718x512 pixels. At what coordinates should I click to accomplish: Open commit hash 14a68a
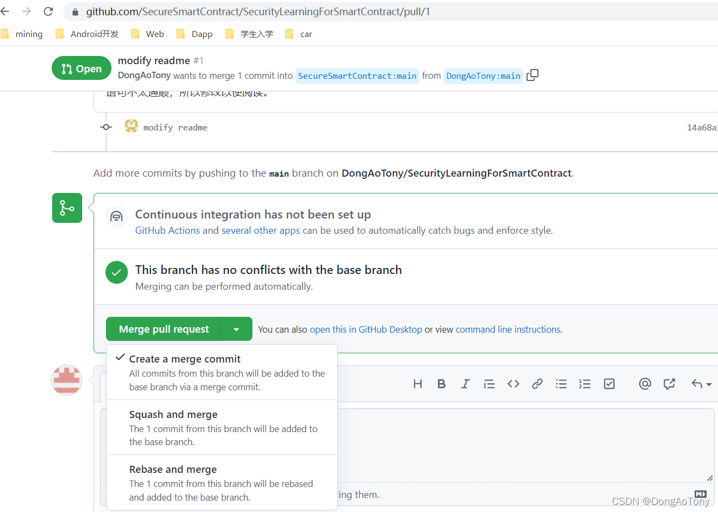coord(702,127)
